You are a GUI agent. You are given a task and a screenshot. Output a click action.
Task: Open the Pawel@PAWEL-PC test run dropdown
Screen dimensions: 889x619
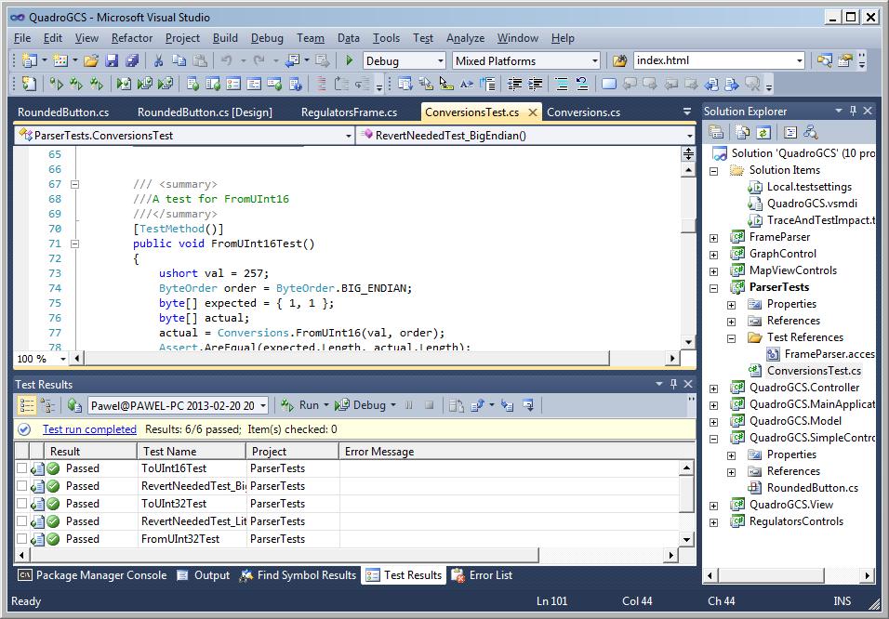pos(263,406)
